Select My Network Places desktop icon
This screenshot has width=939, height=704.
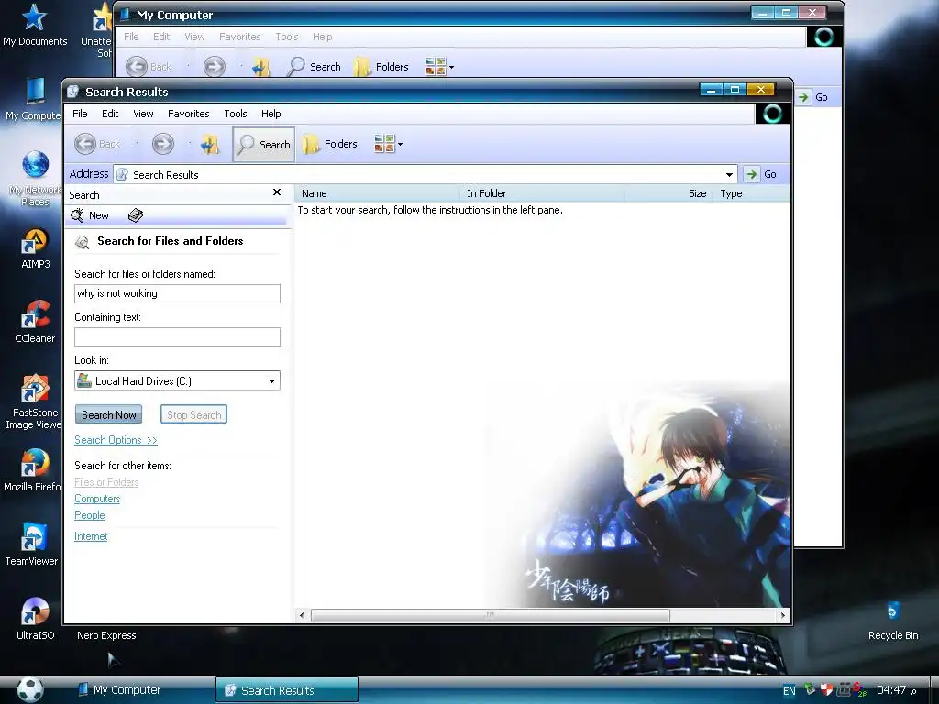pyautogui.click(x=35, y=179)
